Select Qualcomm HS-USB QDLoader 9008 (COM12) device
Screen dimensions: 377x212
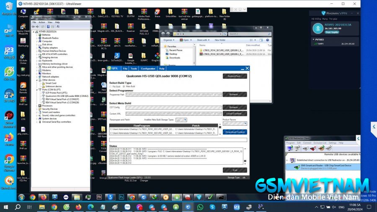[x=67, y=96]
